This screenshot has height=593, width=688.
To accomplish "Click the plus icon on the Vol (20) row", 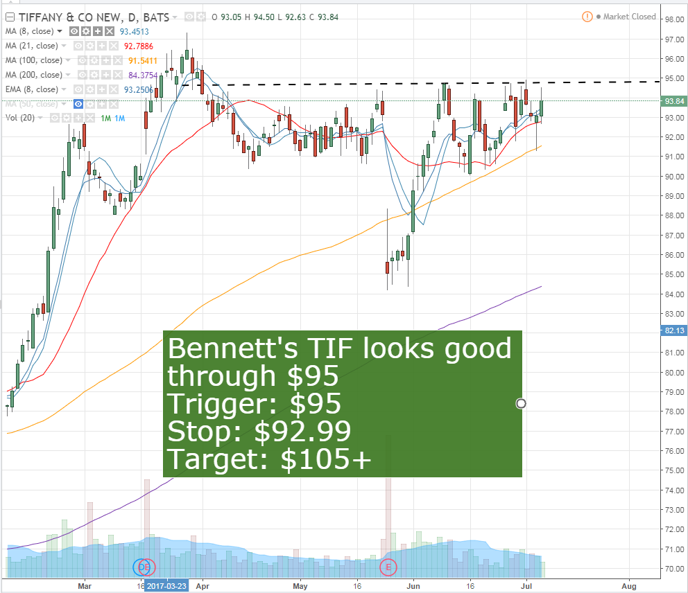I will click(x=78, y=118).
